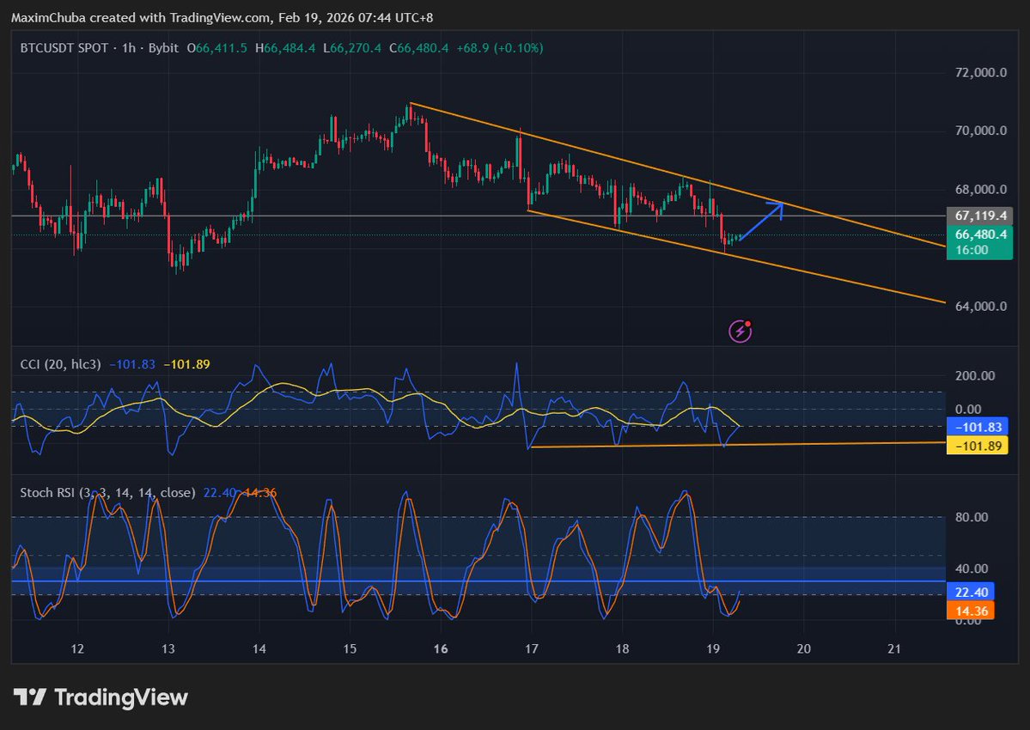Select the close value C66,480.4
The height and width of the screenshot is (730, 1030).
[x=419, y=48]
